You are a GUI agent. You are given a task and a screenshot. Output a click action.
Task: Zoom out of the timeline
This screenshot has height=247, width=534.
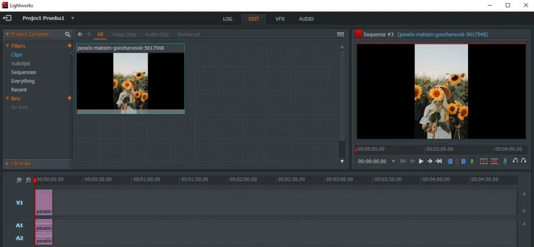28,180
